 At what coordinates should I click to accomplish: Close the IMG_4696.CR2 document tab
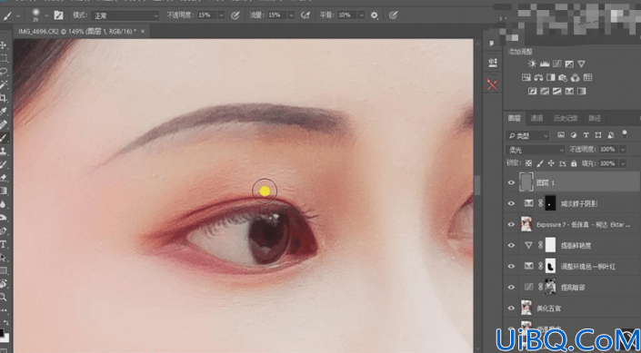pyautogui.click(x=143, y=31)
